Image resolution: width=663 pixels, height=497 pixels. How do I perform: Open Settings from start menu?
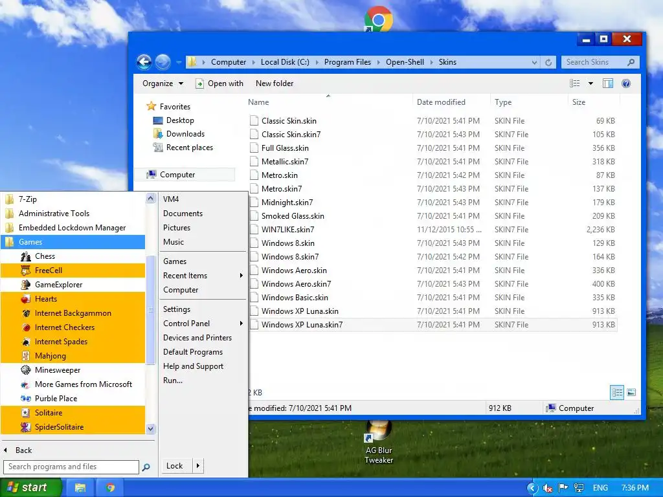pyautogui.click(x=203, y=309)
